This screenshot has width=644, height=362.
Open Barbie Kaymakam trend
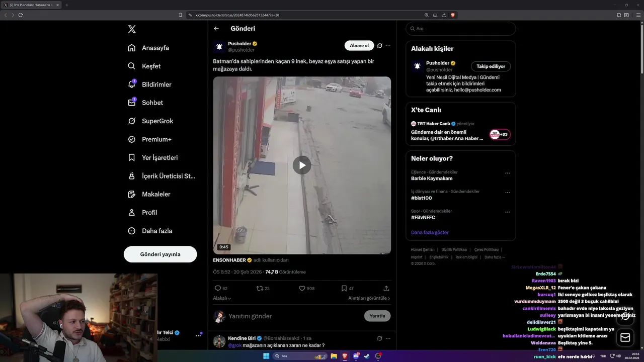pyautogui.click(x=432, y=178)
